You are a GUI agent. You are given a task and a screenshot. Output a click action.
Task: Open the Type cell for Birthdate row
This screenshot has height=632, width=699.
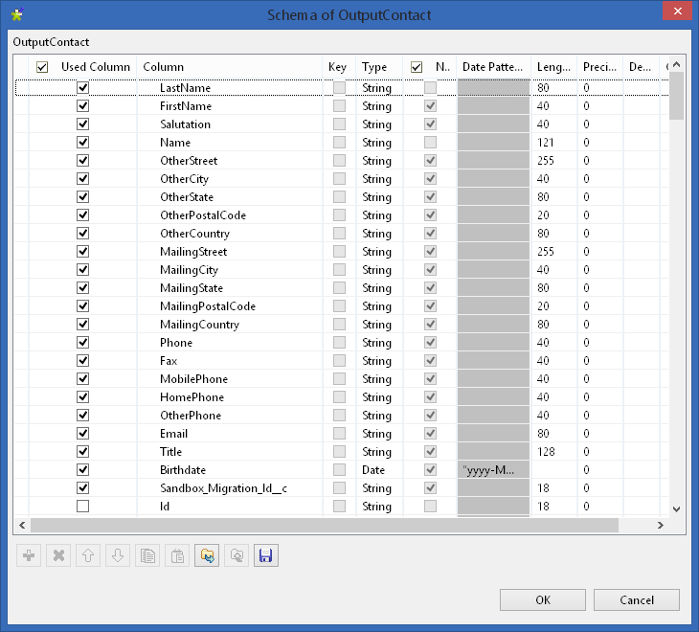pyautogui.click(x=379, y=470)
